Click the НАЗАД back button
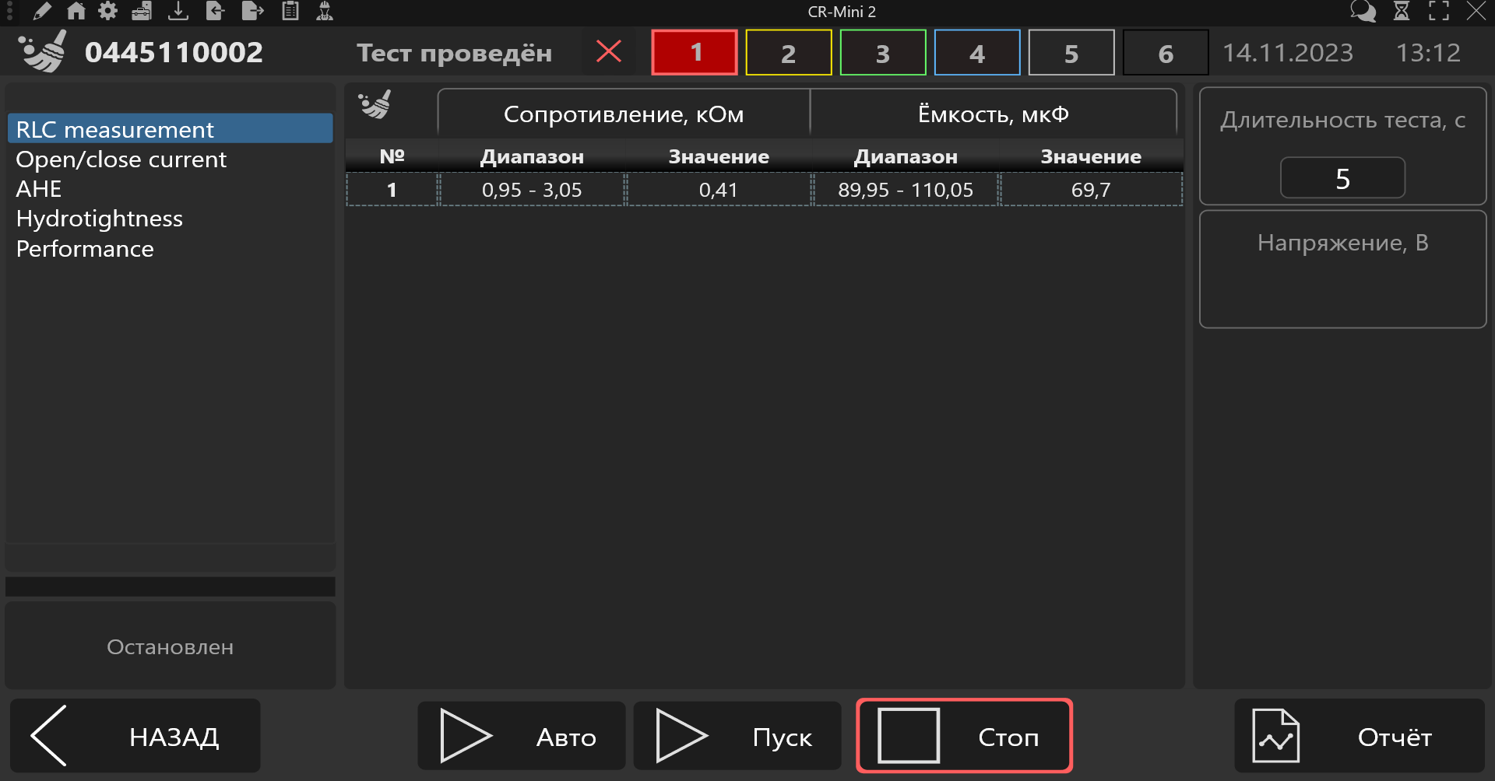 pyautogui.click(x=135, y=736)
